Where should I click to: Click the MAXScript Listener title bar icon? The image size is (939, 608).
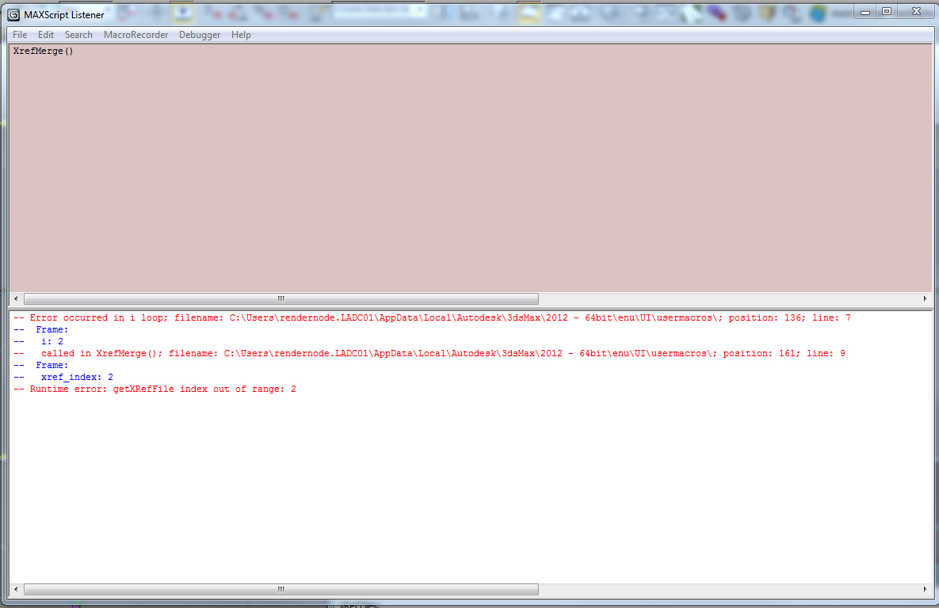13,14
